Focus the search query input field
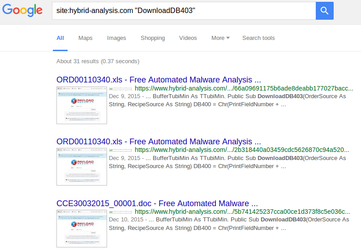The width and height of the screenshot is (361, 251). pyautogui.click(x=184, y=11)
